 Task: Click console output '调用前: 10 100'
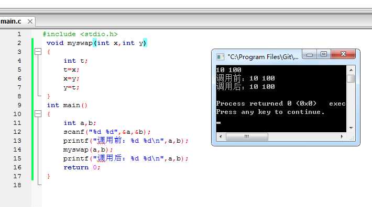(246, 78)
